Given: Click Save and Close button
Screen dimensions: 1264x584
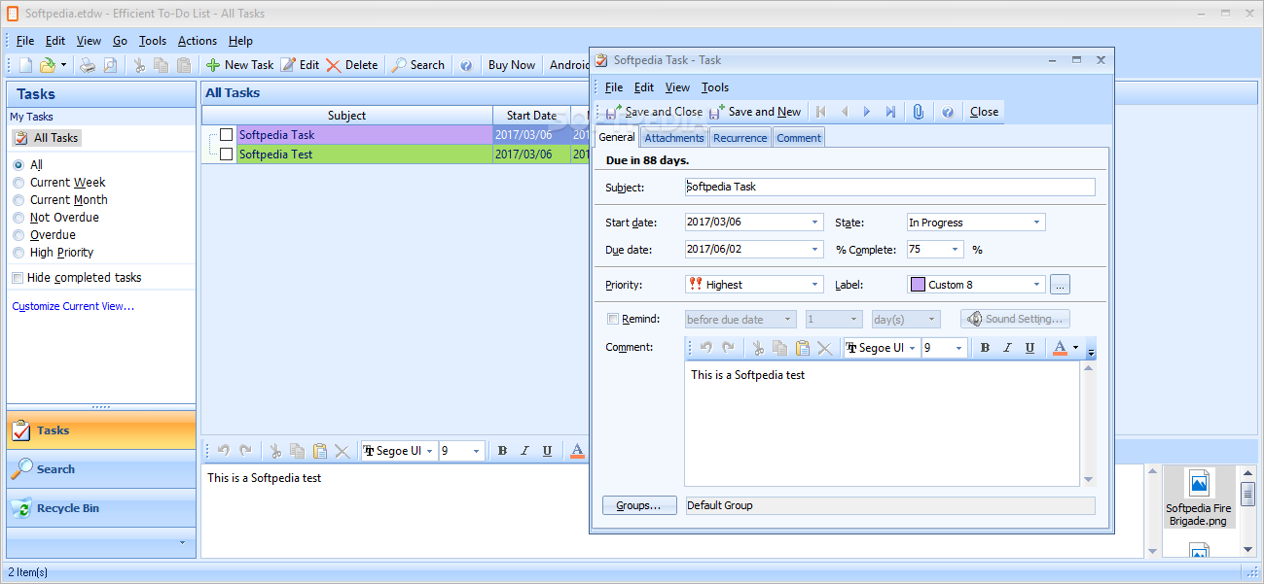Looking at the screenshot, I should pyautogui.click(x=653, y=112).
